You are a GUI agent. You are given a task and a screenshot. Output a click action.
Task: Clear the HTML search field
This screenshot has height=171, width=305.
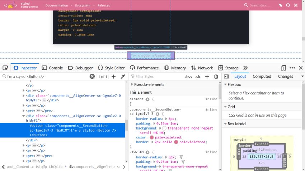click(92, 77)
